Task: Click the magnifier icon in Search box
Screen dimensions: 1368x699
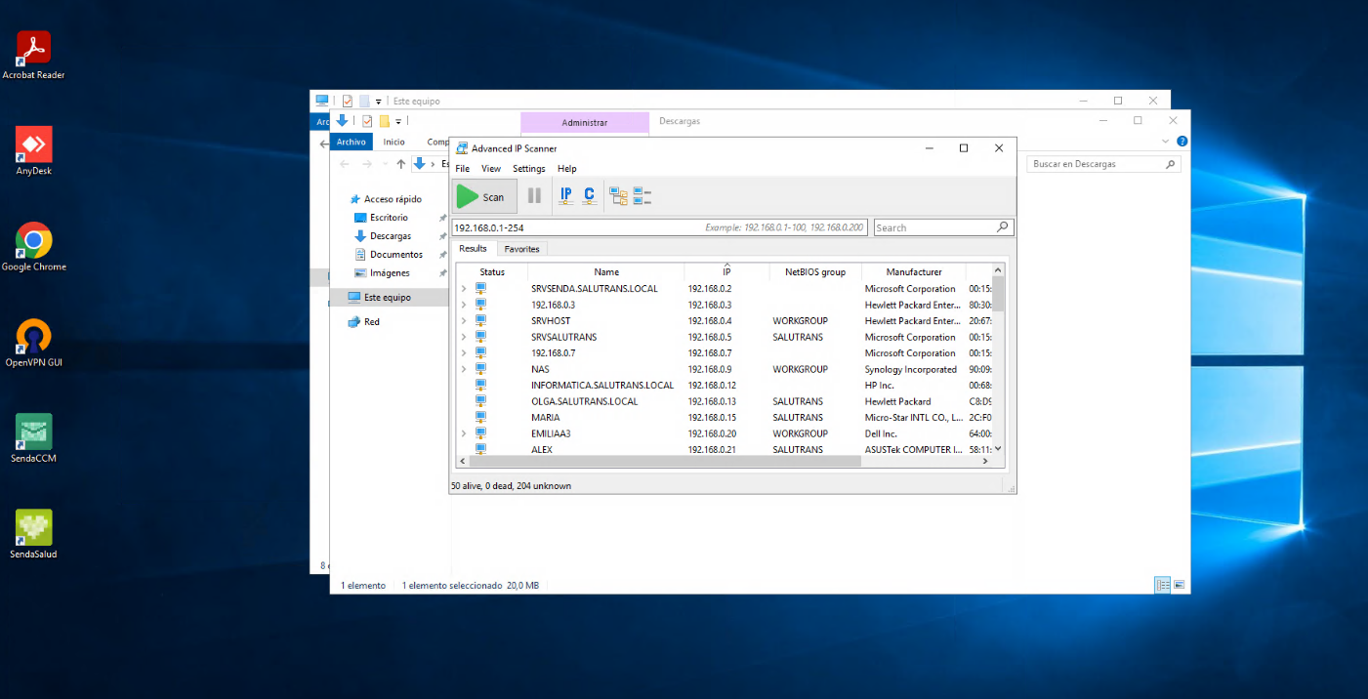Action: [x=1002, y=227]
